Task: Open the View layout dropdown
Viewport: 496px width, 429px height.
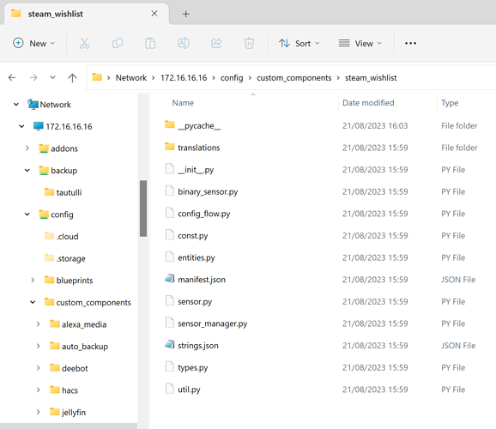Action: coord(360,43)
